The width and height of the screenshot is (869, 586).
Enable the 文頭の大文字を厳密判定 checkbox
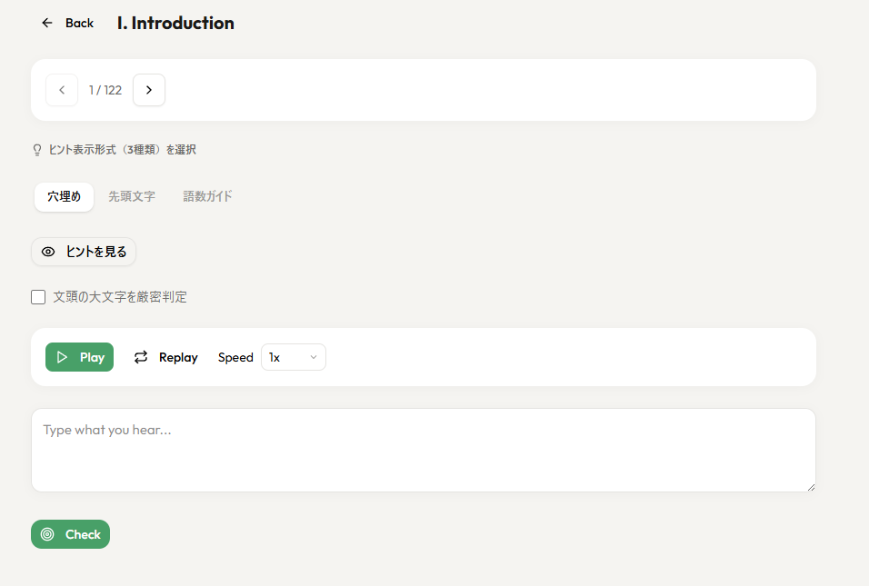pyautogui.click(x=38, y=297)
